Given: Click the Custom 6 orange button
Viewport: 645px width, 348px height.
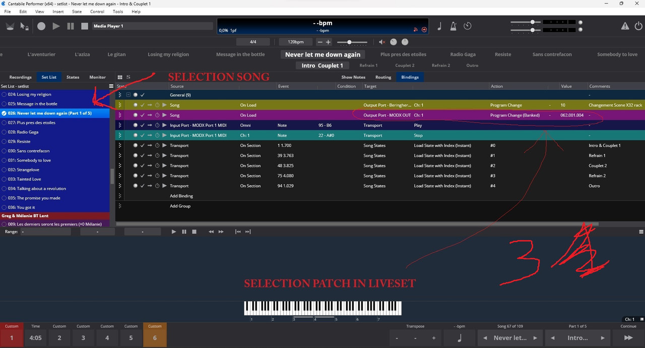Looking at the screenshot, I should 155,335.
